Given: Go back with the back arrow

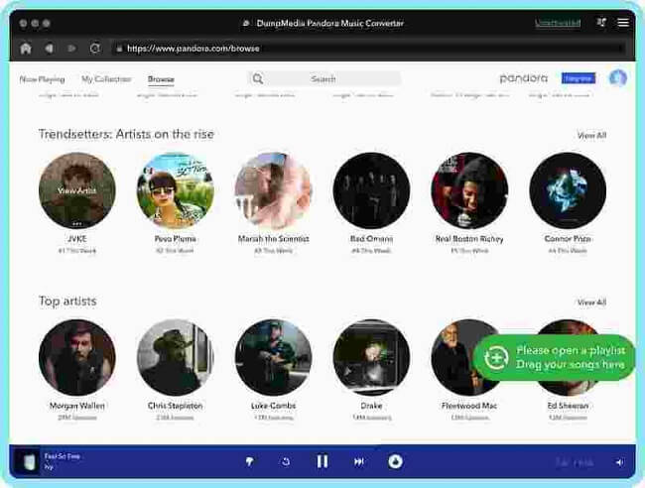Looking at the screenshot, I should coord(50,48).
